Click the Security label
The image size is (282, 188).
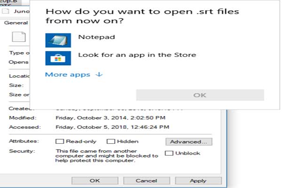tap(22, 151)
